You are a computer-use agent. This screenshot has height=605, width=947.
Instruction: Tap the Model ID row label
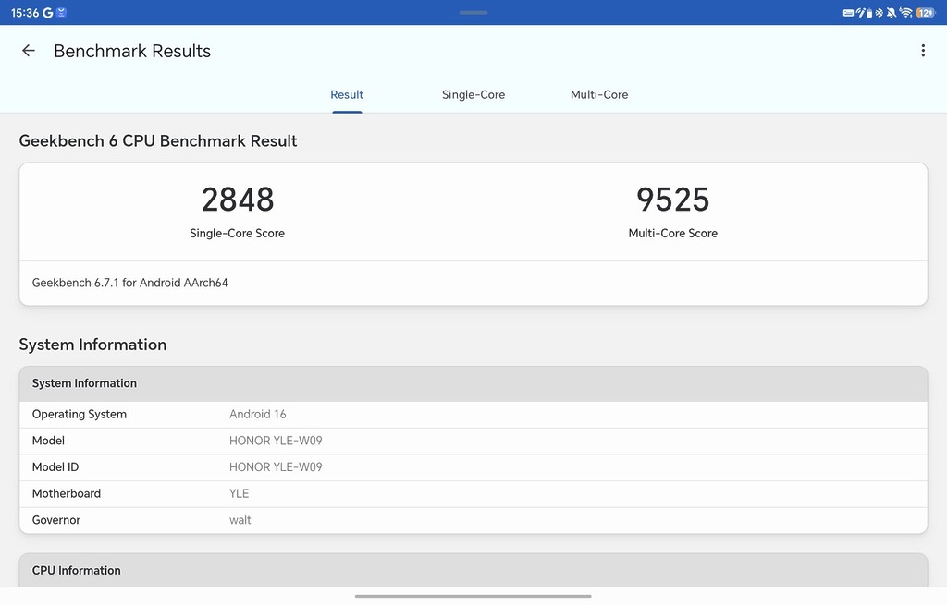(55, 467)
